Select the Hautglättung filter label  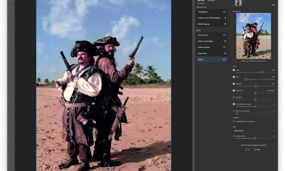(203, 12)
